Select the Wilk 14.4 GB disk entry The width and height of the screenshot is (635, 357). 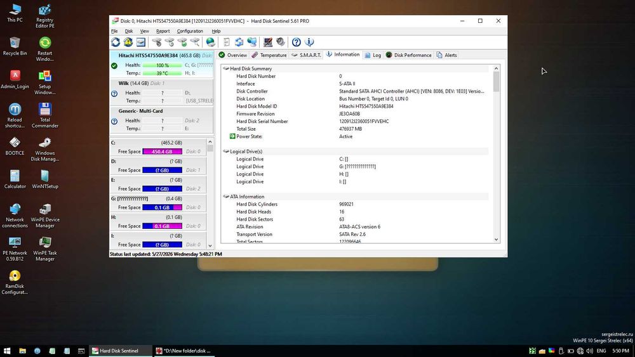pyautogui.click(x=161, y=92)
